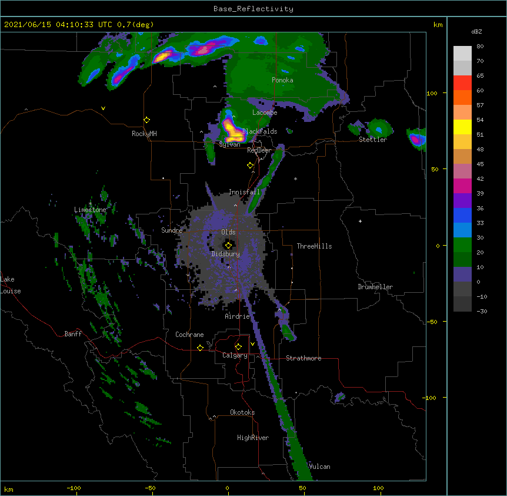Click the Olds city label

228,232
